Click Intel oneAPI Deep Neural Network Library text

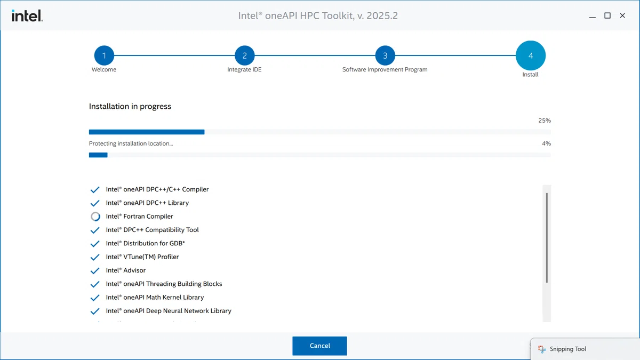(x=169, y=311)
